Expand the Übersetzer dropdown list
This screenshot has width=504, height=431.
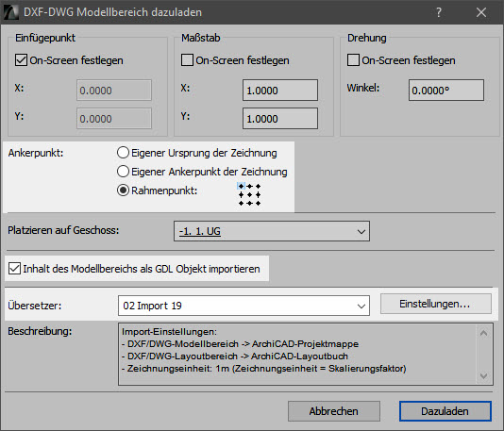tap(244, 306)
